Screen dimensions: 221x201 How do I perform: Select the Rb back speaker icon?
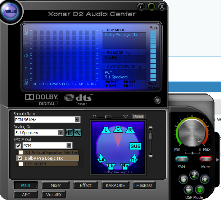point(125,166)
